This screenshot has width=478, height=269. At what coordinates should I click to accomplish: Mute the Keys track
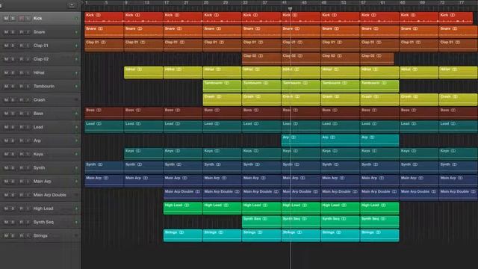coord(6,154)
